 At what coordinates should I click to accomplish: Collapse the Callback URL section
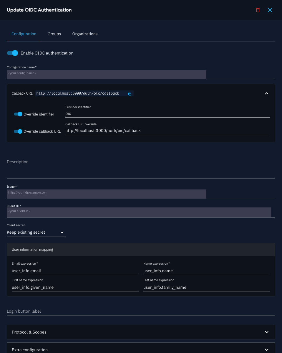pos(266,93)
